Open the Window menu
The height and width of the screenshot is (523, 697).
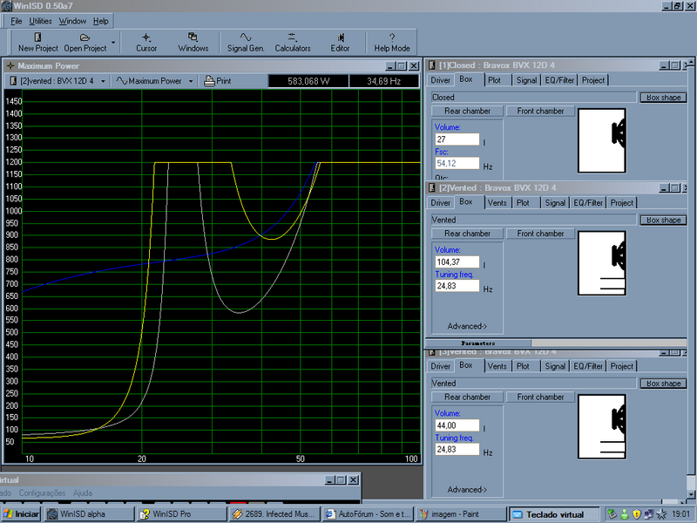point(72,21)
